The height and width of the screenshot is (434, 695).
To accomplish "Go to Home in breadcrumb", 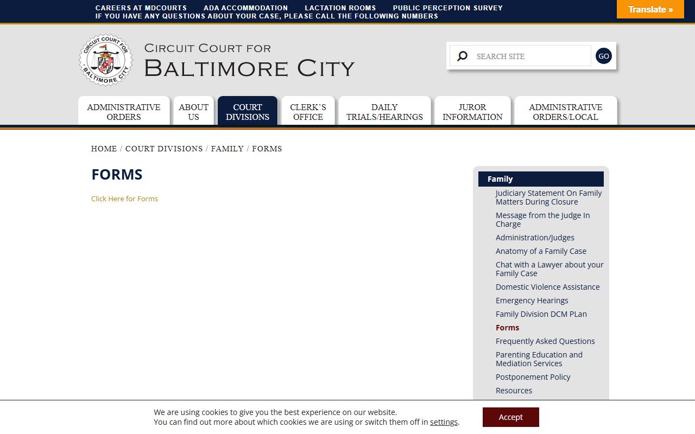I will 104,149.
